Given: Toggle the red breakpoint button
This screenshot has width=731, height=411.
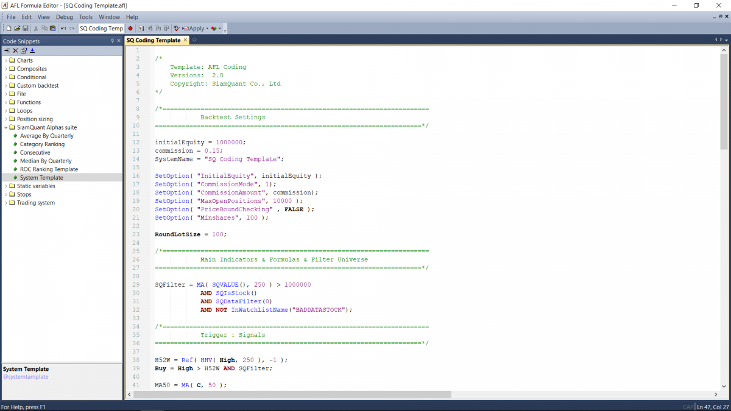Looking at the screenshot, I should 130,29.
